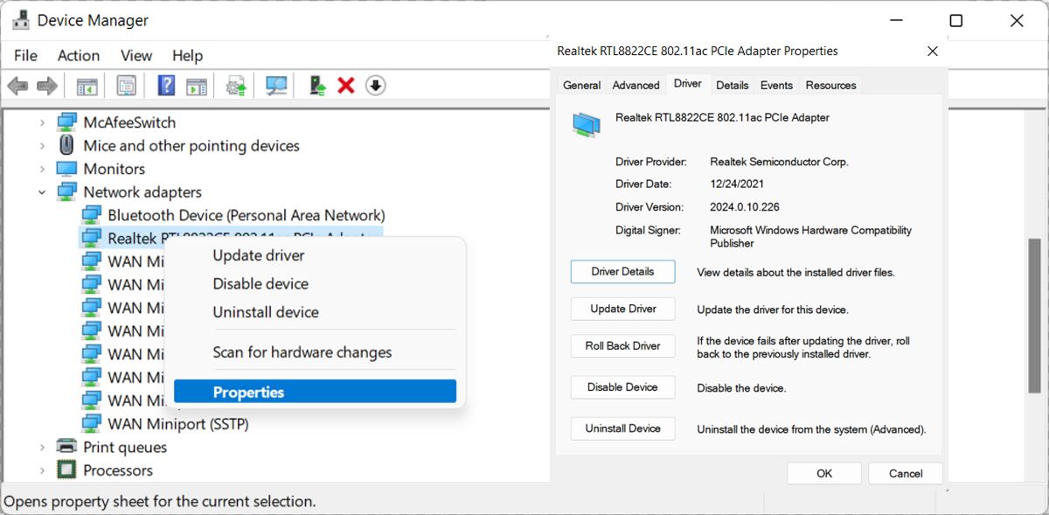Confirm with the OK button
The height and width of the screenshot is (515, 1049).
[x=824, y=473]
